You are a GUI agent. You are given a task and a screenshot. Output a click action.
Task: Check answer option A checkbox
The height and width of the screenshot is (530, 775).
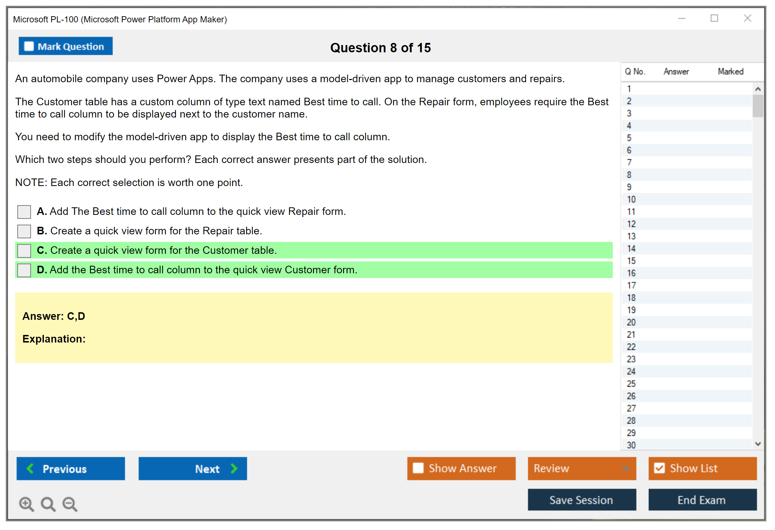[24, 212]
